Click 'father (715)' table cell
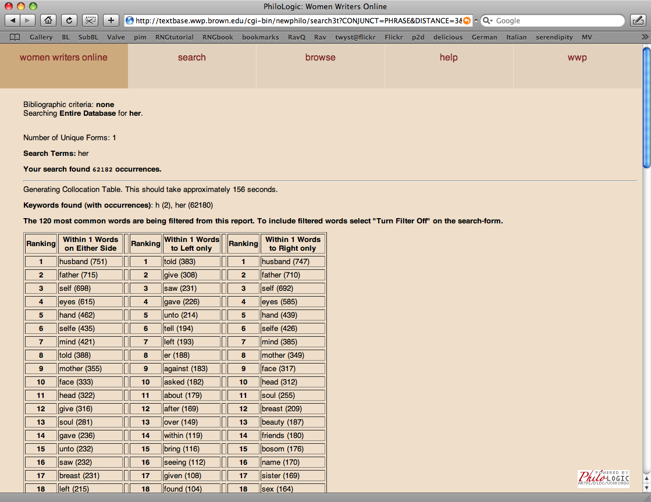Screen dimensions: 651x502 (90, 275)
